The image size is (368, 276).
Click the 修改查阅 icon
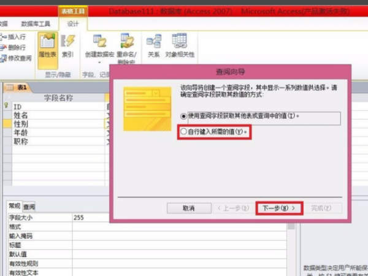coord(3,58)
